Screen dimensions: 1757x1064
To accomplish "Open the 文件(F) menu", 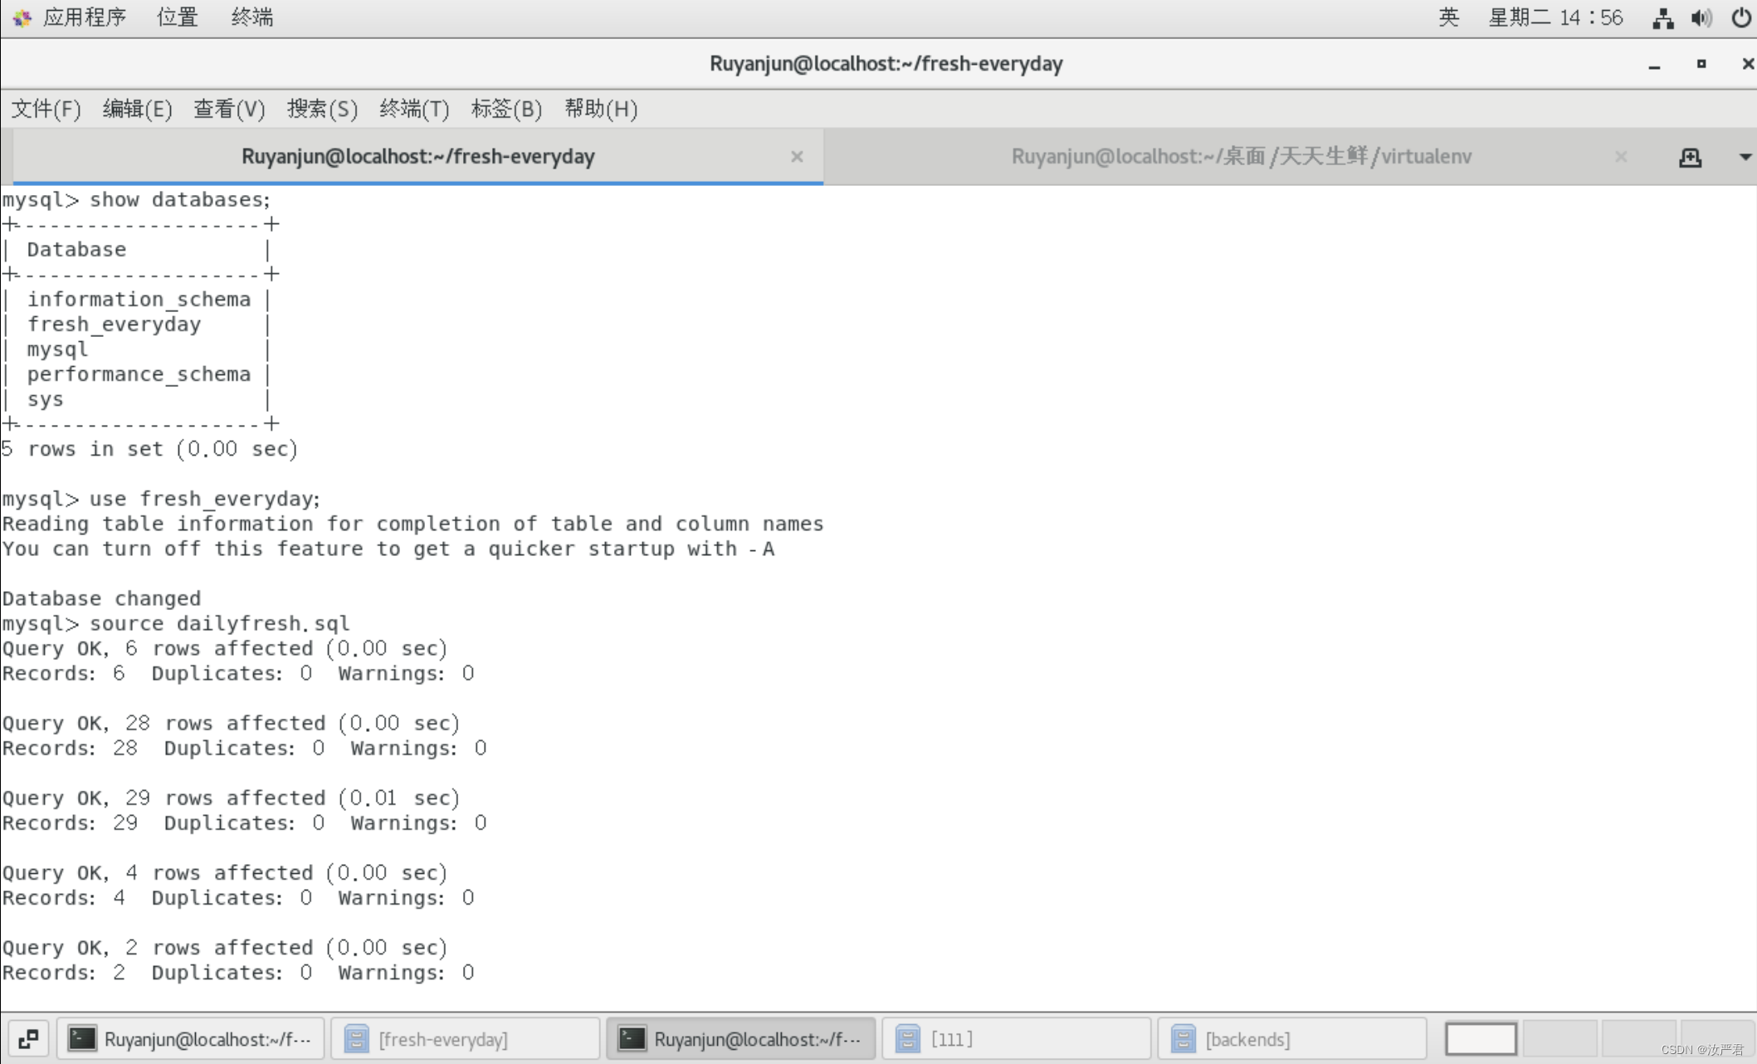I will click(46, 109).
